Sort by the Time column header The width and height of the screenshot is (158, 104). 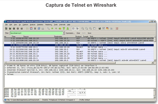coord(18,36)
